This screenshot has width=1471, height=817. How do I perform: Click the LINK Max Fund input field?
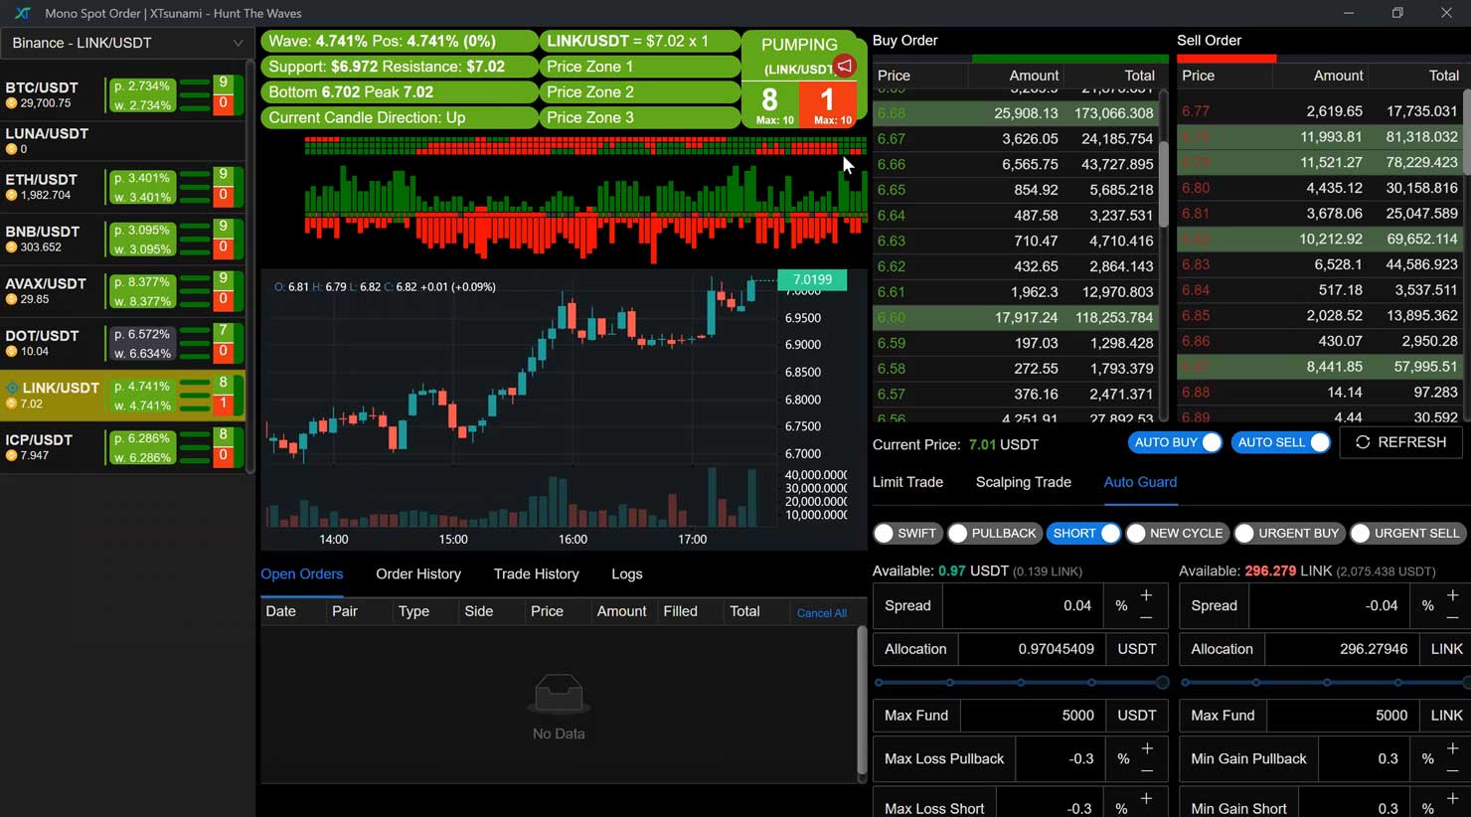click(1342, 716)
